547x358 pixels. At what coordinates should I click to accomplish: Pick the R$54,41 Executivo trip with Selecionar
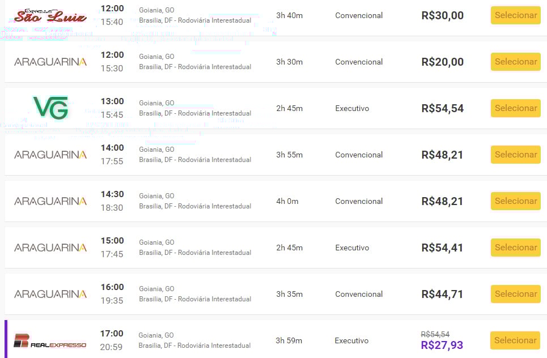pyautogui.click(x=515, y=248)
